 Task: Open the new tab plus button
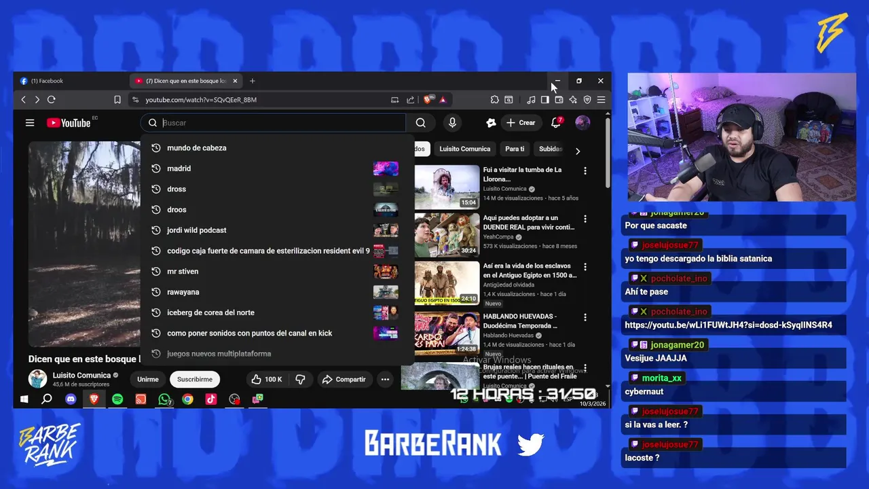pyautogui.click(x=253, y=81)
